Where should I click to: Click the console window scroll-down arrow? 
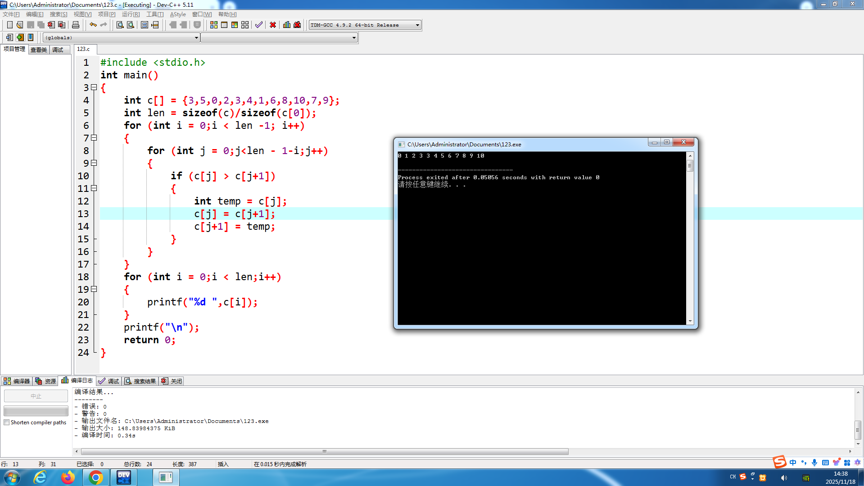click(690, 321)
